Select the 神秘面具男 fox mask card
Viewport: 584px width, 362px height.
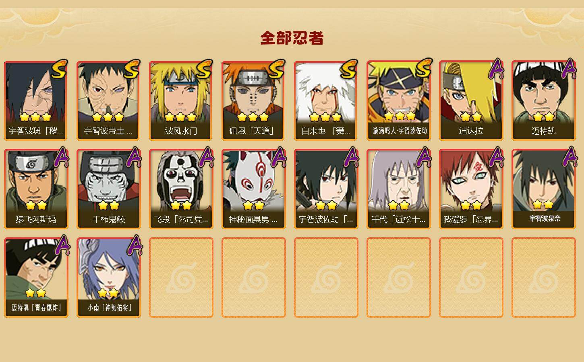coord(253,189)
